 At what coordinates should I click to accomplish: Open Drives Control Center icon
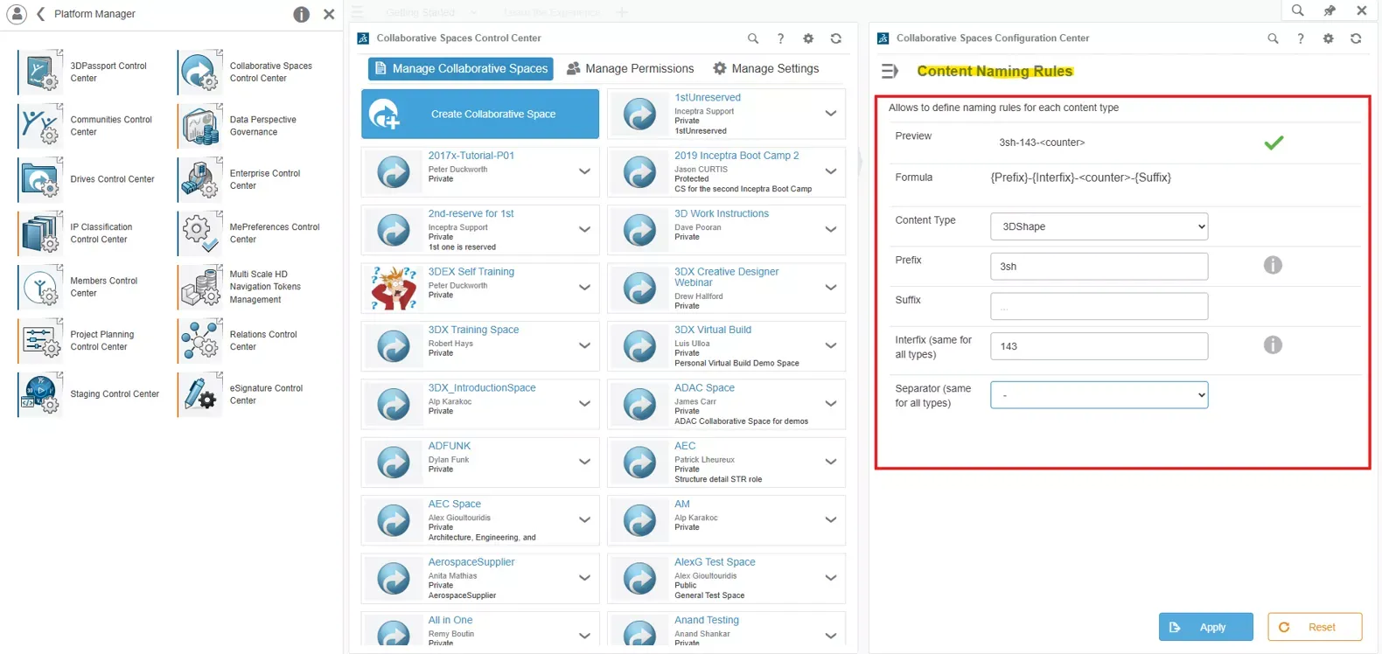(40, 179)
